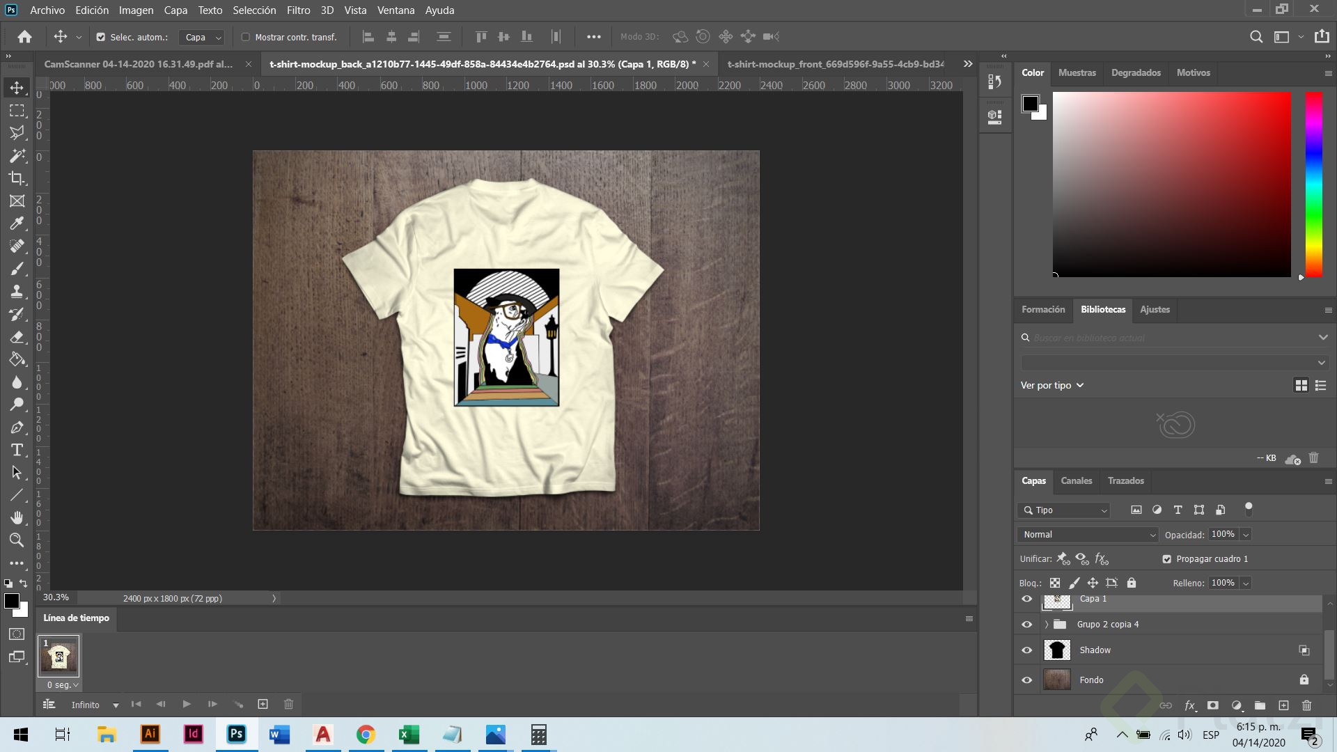
Task: Toggle Selec. autom. checkbox
Action: click(101, 37)
